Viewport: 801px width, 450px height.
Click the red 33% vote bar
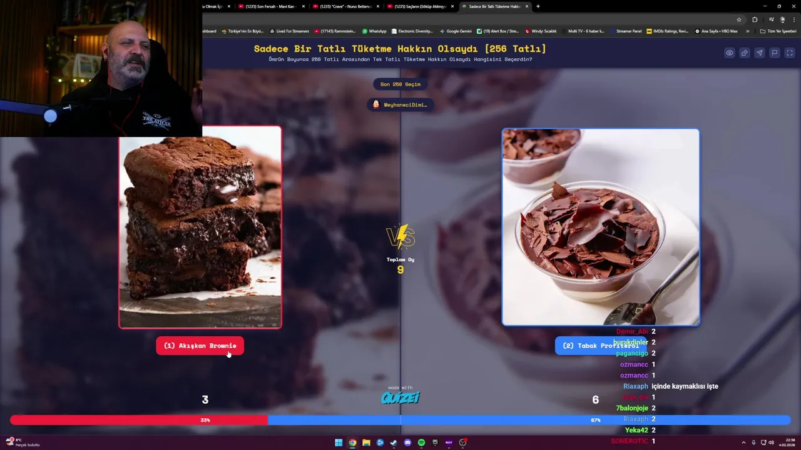(139, 420)
